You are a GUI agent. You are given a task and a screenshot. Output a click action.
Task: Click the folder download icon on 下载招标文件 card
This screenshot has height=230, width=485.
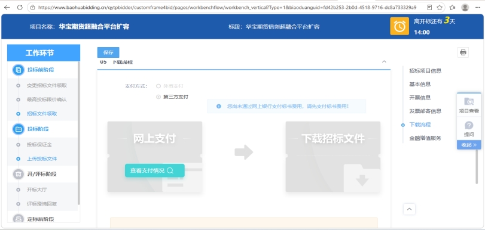[x=362, y=178]
